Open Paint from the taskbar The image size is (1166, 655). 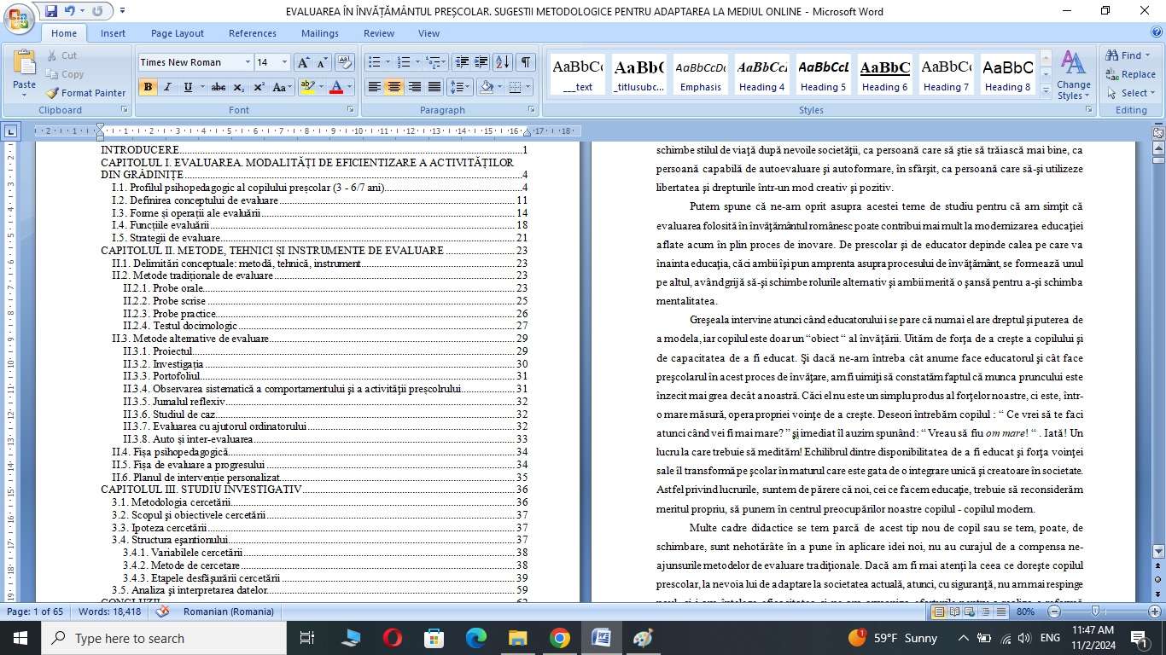[x=643, y=638]
